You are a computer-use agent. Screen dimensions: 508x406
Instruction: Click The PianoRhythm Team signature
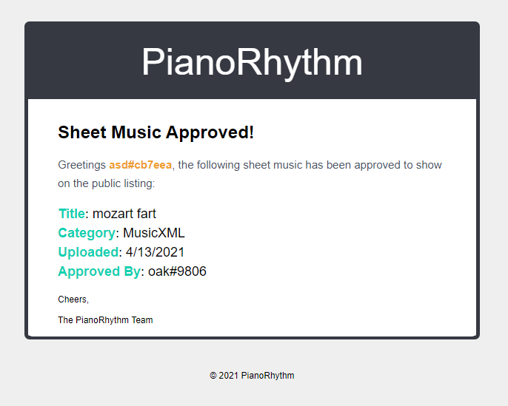tap(105, 320)
